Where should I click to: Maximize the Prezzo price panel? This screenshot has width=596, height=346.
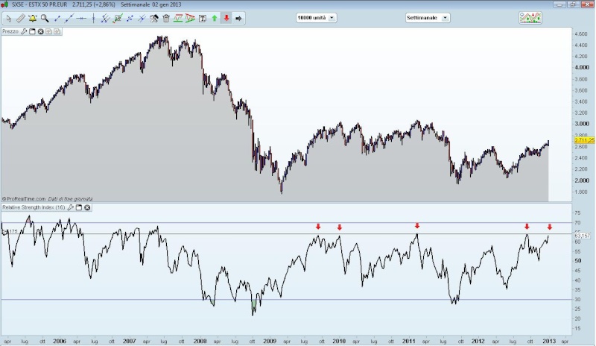coord(32,31)
